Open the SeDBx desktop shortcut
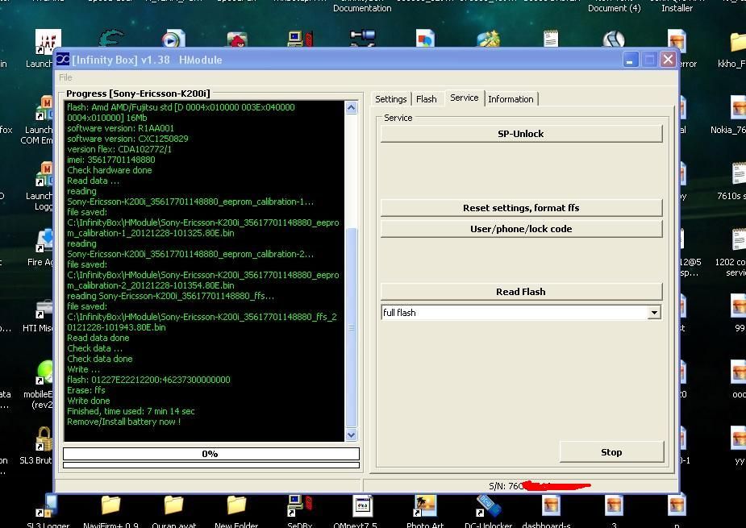Viewport: 746px width, 528px height. (x=300, y=506)
